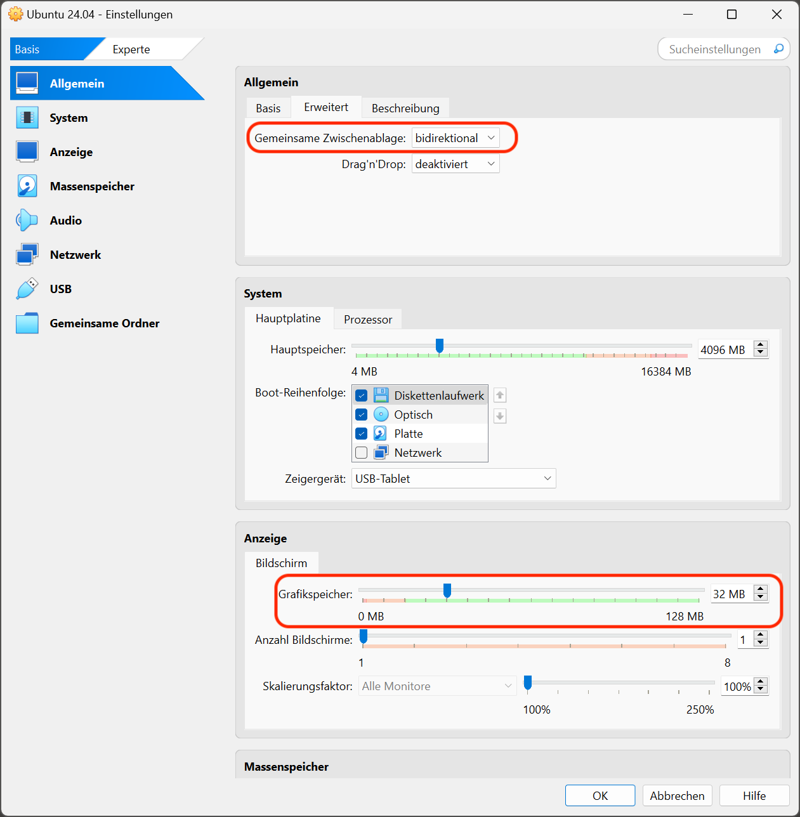Click Anzahl Bildschirme slider handle
Viewport: 800px width, 817px height.
click(364, 636)
